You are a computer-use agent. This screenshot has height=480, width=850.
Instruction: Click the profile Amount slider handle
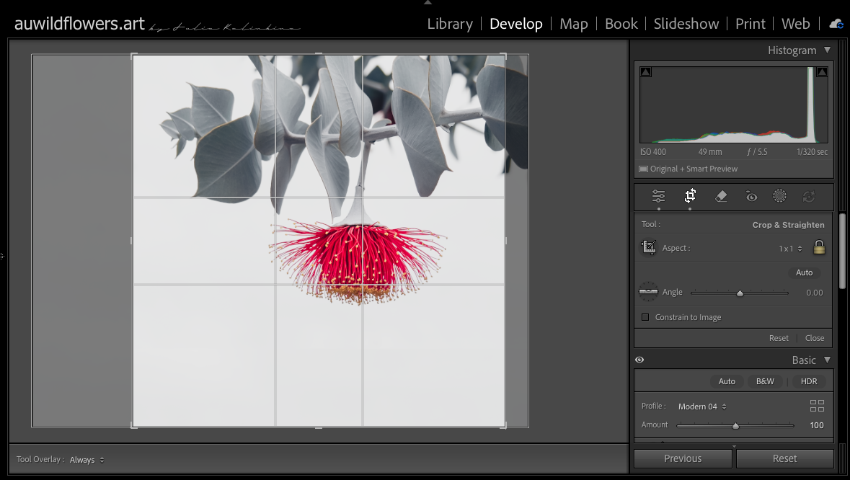tap(735, 426)
